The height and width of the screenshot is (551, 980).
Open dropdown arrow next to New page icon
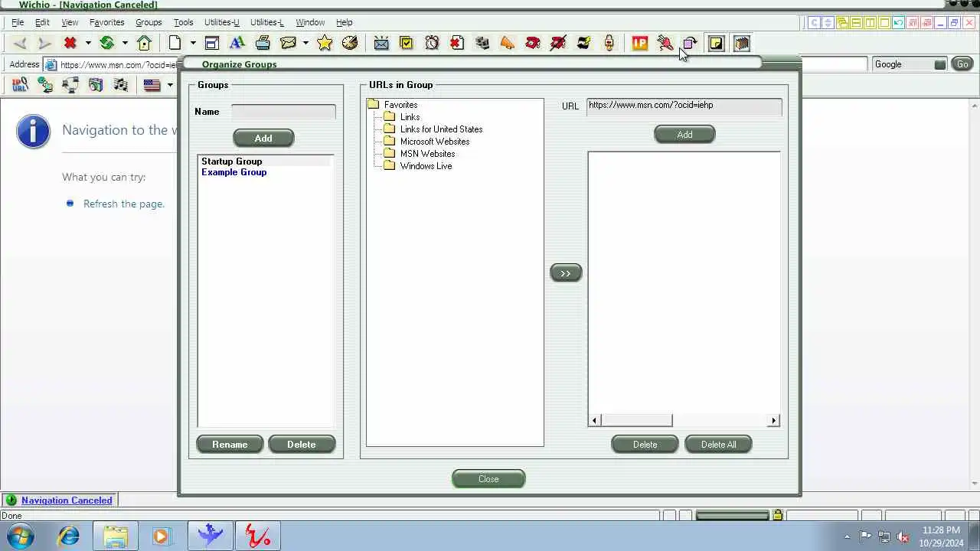tap(193, 44)
